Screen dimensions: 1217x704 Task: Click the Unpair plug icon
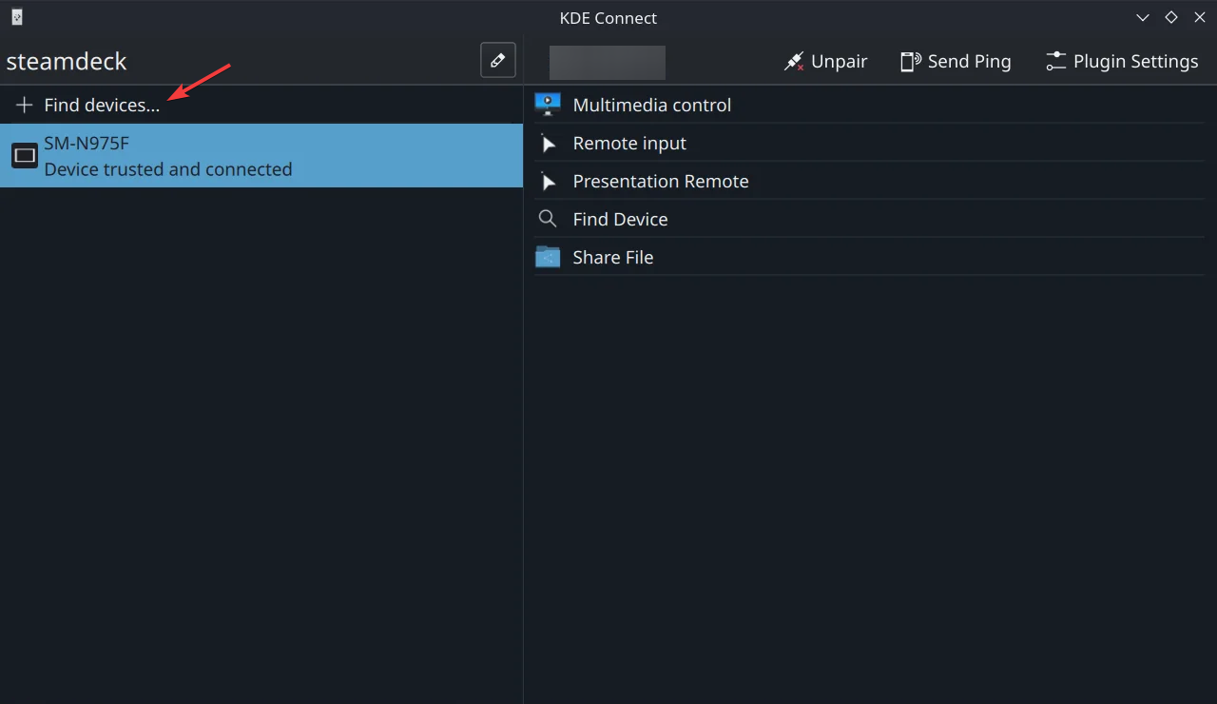793,62
